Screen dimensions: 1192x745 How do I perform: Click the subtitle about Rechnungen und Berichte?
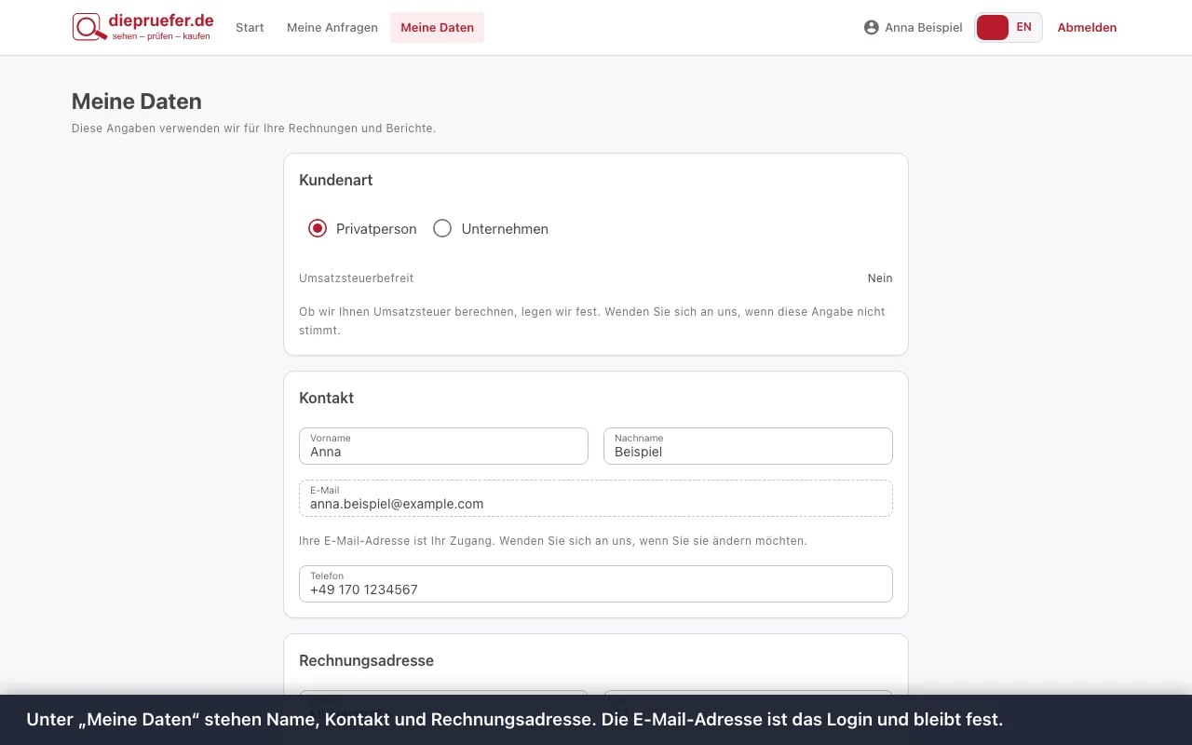[x=254, y=129]
